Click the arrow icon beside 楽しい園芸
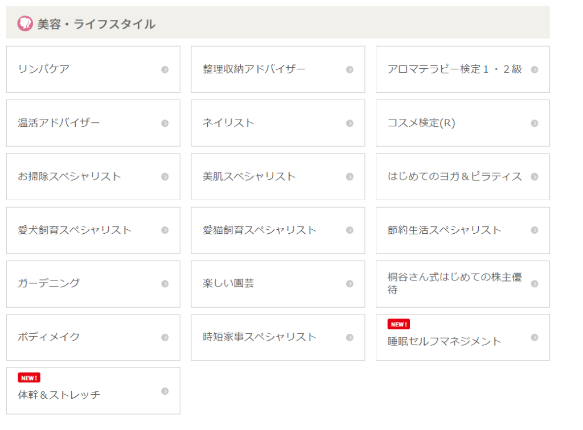 350,284
